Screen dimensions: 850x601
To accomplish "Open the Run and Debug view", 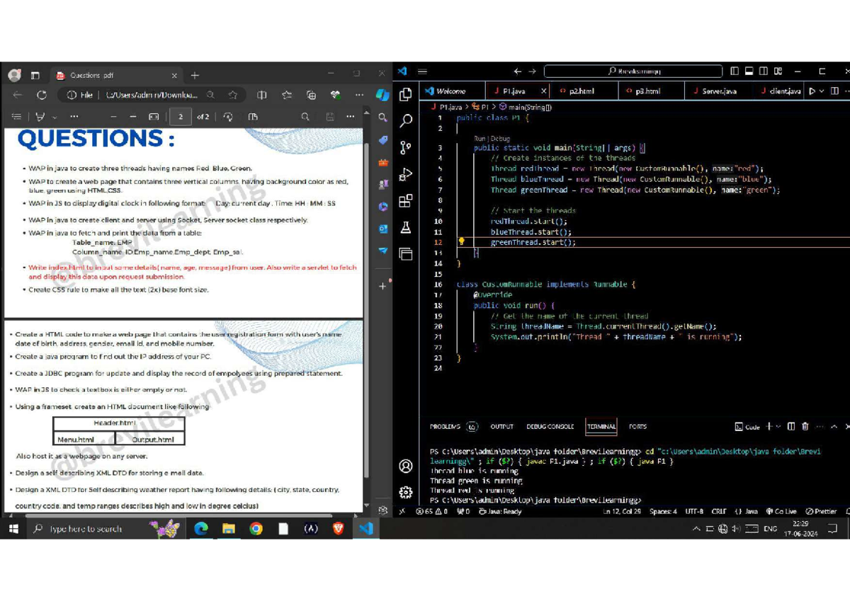I will [405, 173].
